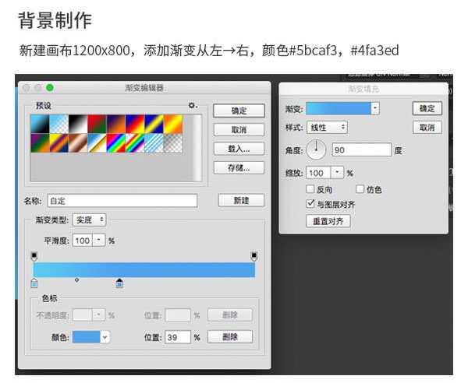Click the angle input field showing 90

[361, 149]
